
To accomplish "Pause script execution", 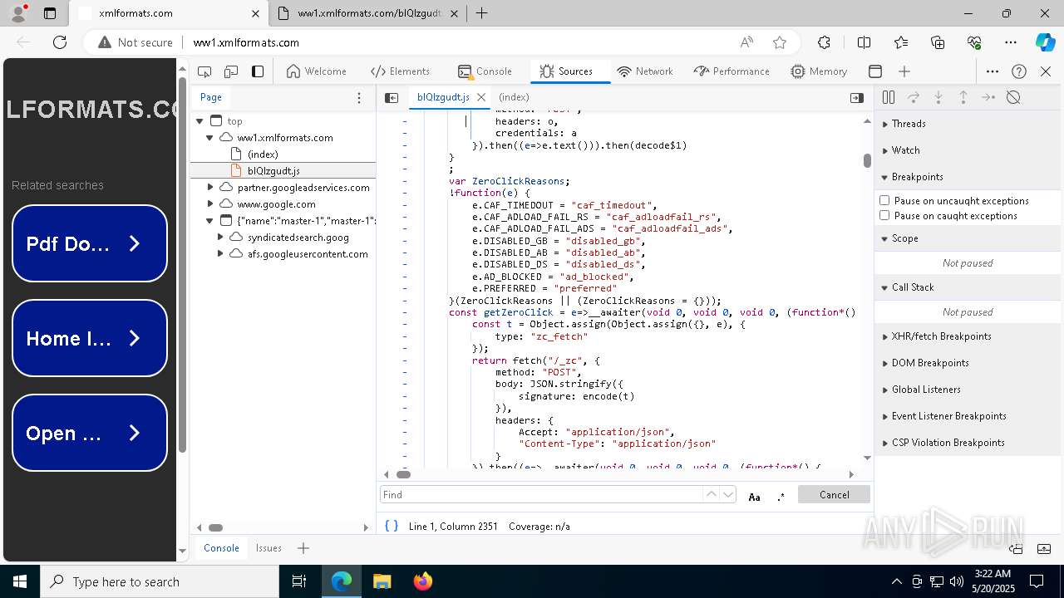I will 888,97.
